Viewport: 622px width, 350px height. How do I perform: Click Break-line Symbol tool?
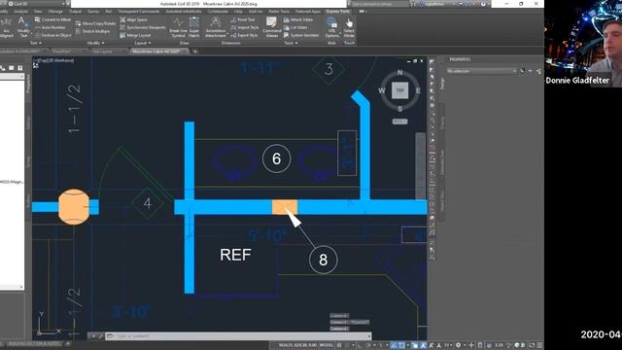pyautogui.click(x=178, y=26)
